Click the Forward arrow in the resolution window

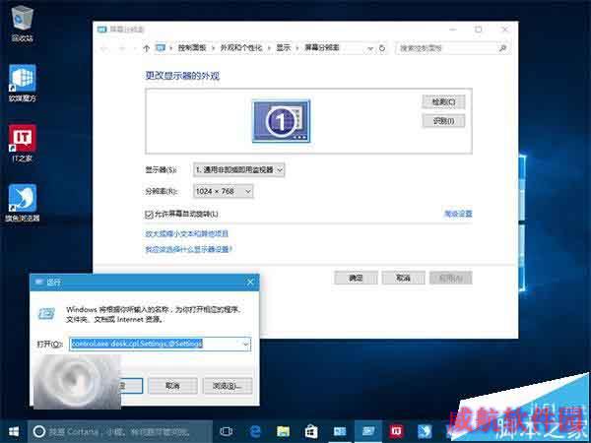[x=122, y=48]
